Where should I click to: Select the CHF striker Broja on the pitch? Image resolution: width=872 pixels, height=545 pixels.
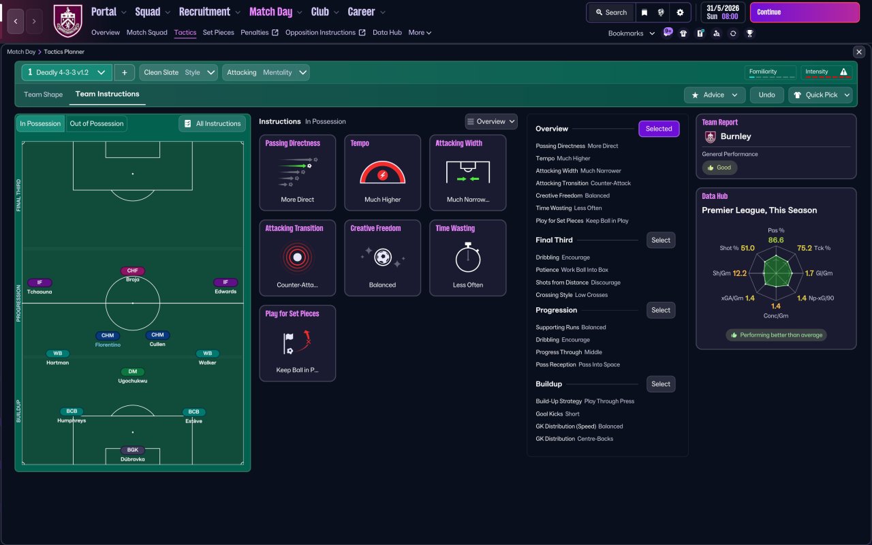coord(132,275)
